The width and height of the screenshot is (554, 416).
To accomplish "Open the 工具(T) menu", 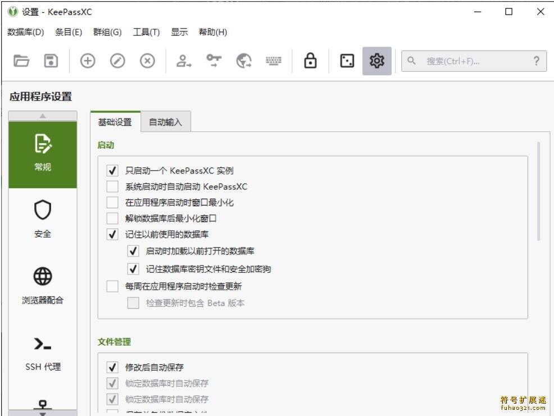I will (146, 32).
